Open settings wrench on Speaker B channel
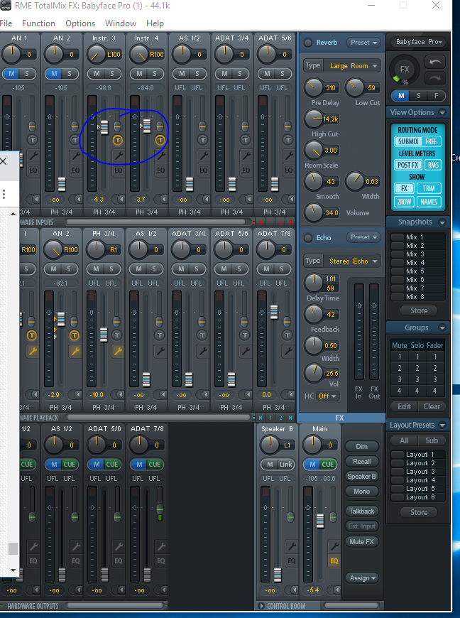Viewport: 460px width, 618px height. [292, 546]
